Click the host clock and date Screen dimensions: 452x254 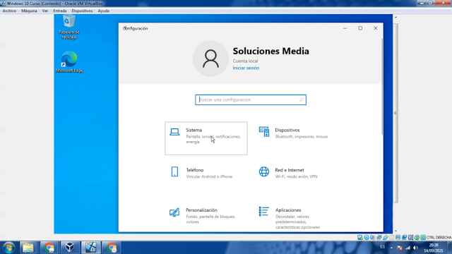coord(433,248)
